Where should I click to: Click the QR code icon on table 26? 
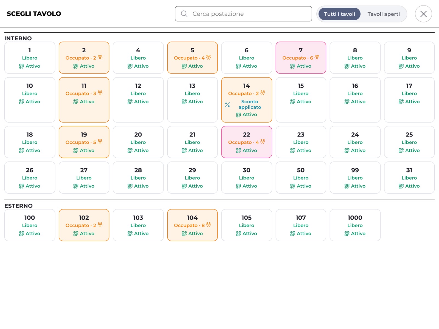coord(21,186)
